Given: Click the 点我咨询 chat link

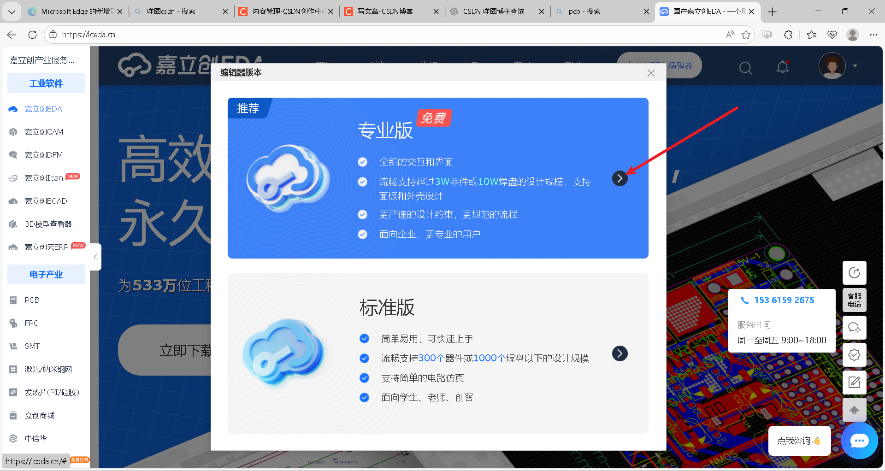Looking at the screenshot, I should [x=799, y=441].
